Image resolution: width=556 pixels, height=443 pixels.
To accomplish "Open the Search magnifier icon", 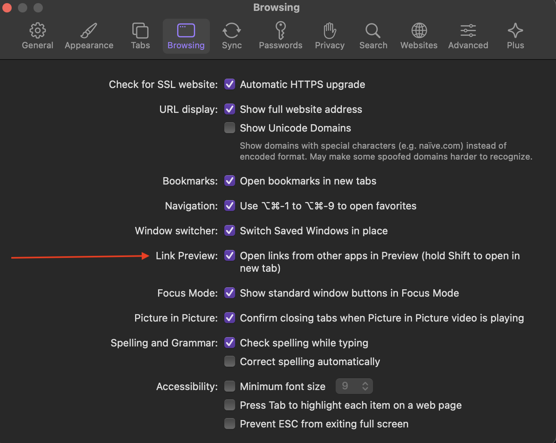I will [373, 31].
